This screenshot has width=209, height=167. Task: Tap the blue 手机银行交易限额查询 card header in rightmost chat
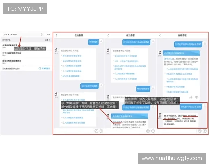[181, 53]
